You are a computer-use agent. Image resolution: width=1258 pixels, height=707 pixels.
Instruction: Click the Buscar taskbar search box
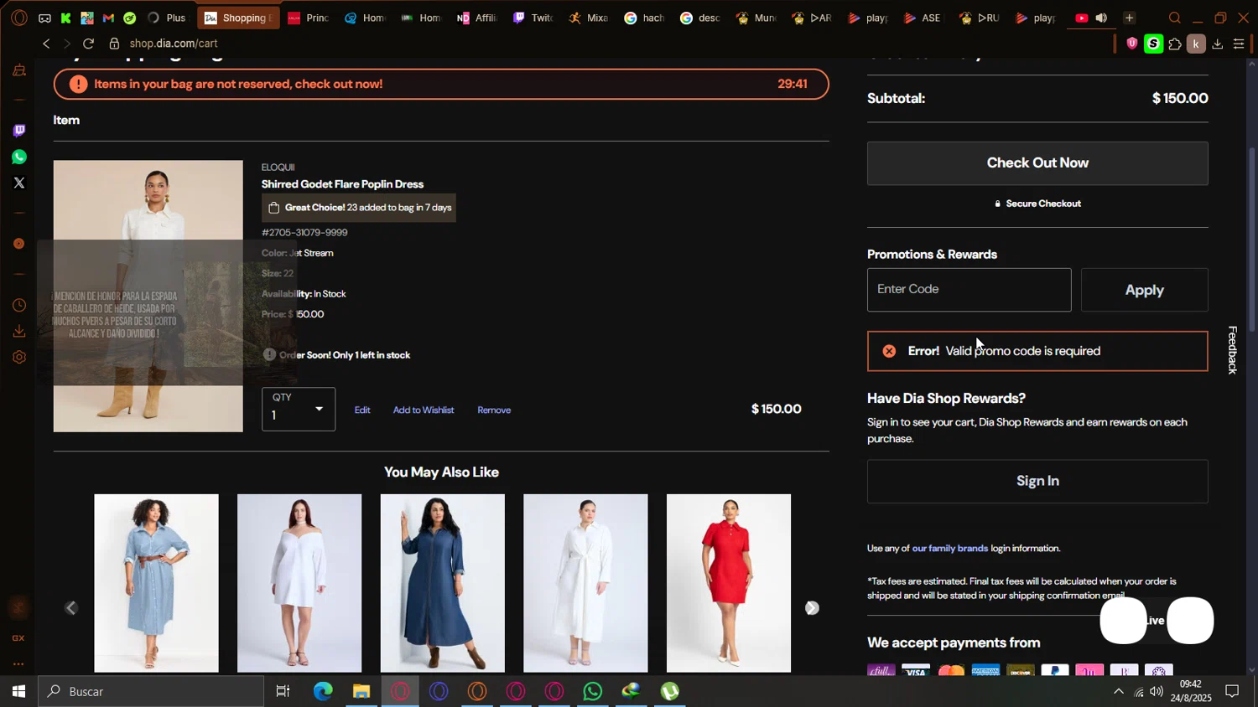(x=151, y=691)
